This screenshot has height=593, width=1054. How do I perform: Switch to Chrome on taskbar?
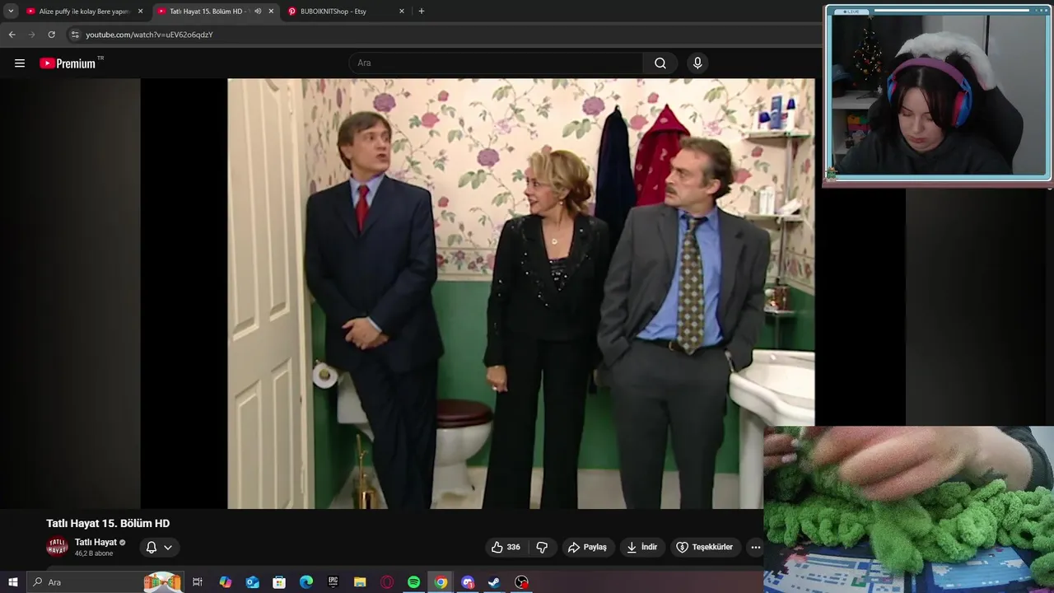tap(441, 582)
